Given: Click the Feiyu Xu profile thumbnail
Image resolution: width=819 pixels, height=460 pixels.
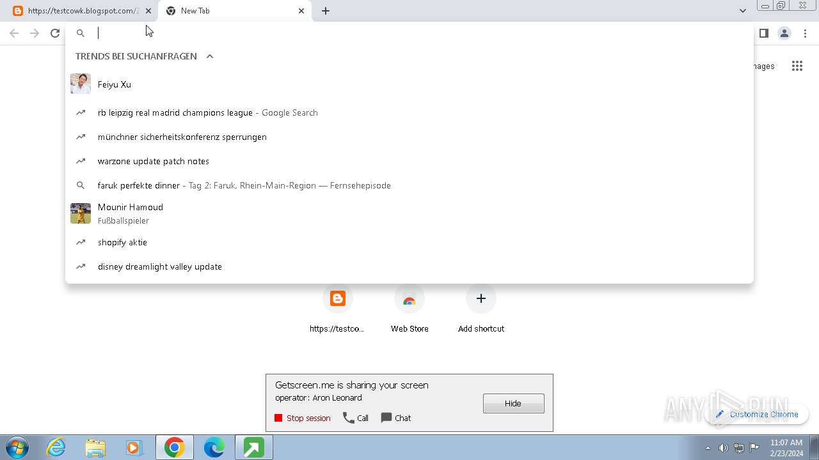Looking at the screenshot, I should click(81, 84).
